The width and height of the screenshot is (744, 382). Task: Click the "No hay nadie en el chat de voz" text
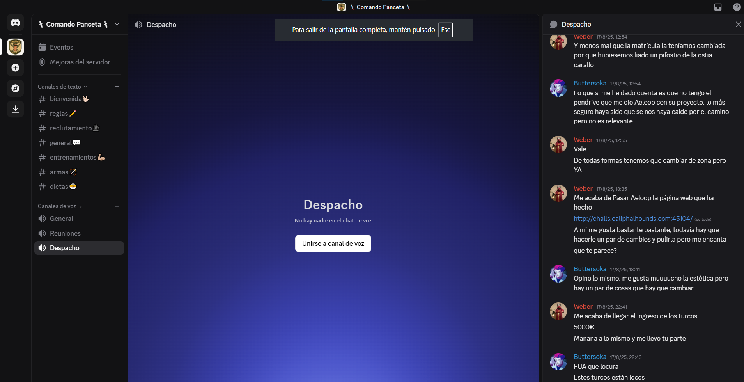(333, 220)
